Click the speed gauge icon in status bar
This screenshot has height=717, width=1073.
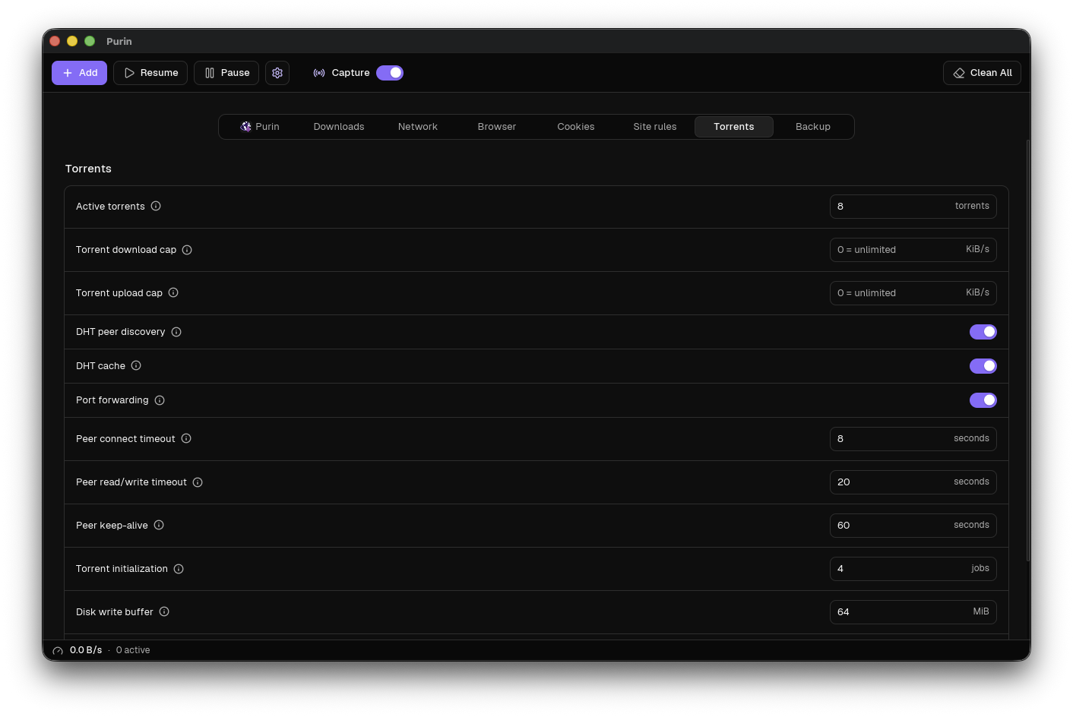58,651
